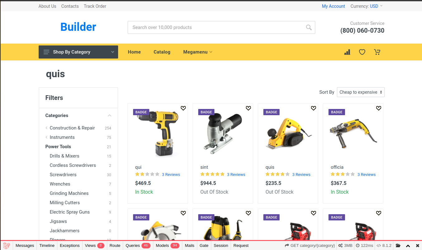Open the Catalog menu item
Image resolution: width=422 pixels, height=250 pixels.
[162, 52]
